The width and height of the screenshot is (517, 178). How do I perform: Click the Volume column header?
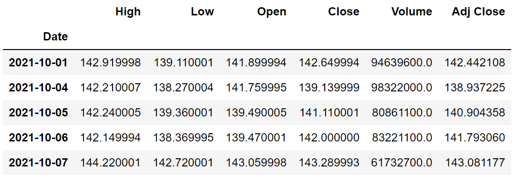(x=412, y=12)
